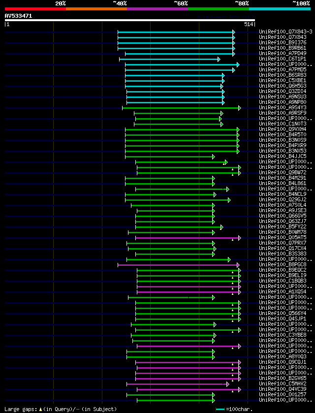The image size is (315, 413).
Task: Select the green alignment bar for A9RSF9
Action: tap(179, 113)
